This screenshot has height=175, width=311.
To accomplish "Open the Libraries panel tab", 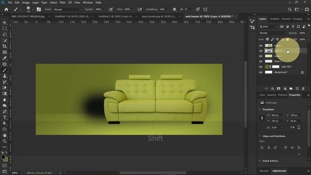I will click(264, 171).
